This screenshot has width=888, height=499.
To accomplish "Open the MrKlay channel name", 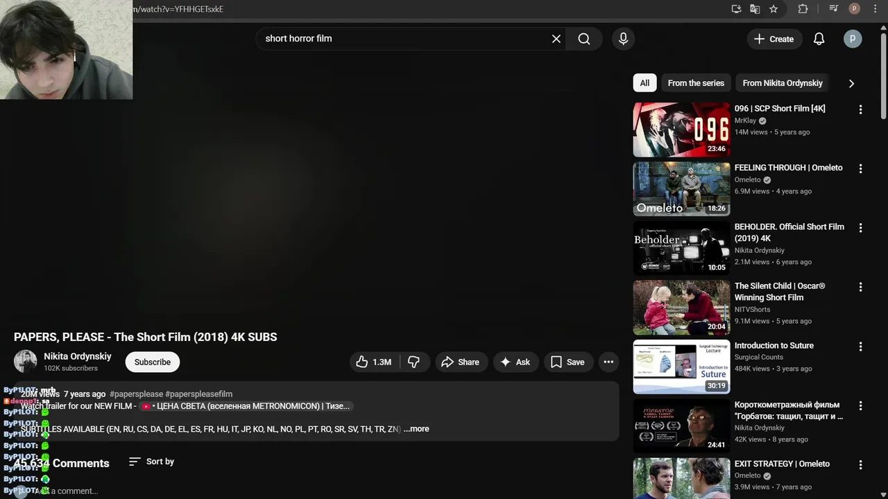I will [745, 121].
